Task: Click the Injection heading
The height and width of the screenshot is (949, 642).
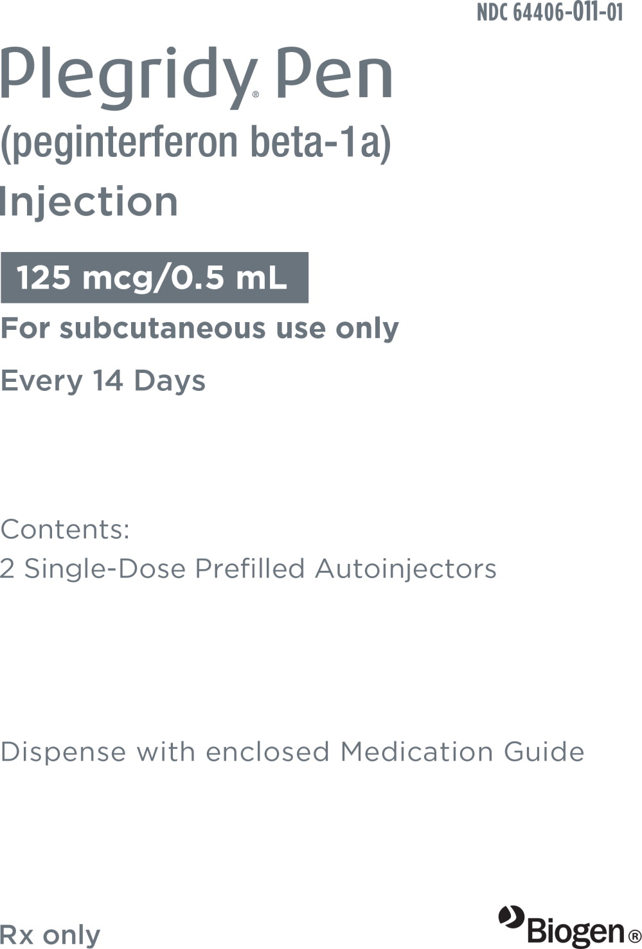Action: click(x=89, y=202)
